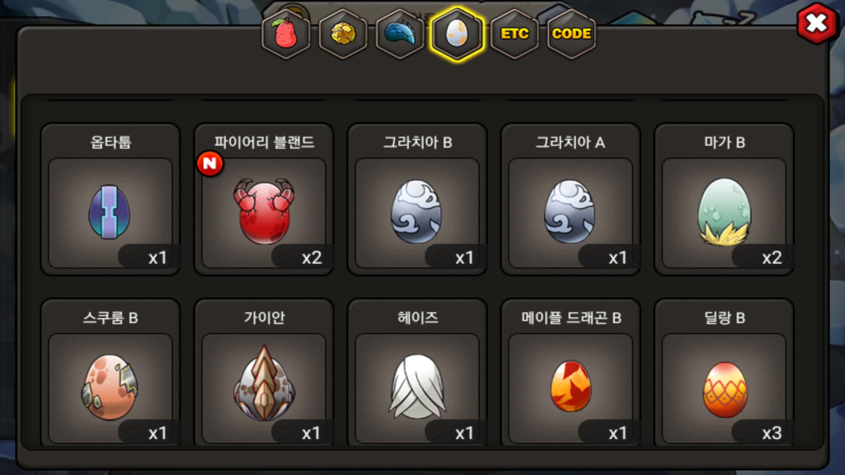Screen dimensions: 845x475
Task: Choose the 그라치아 A cloud egg
Action: [x=570, y=199]
